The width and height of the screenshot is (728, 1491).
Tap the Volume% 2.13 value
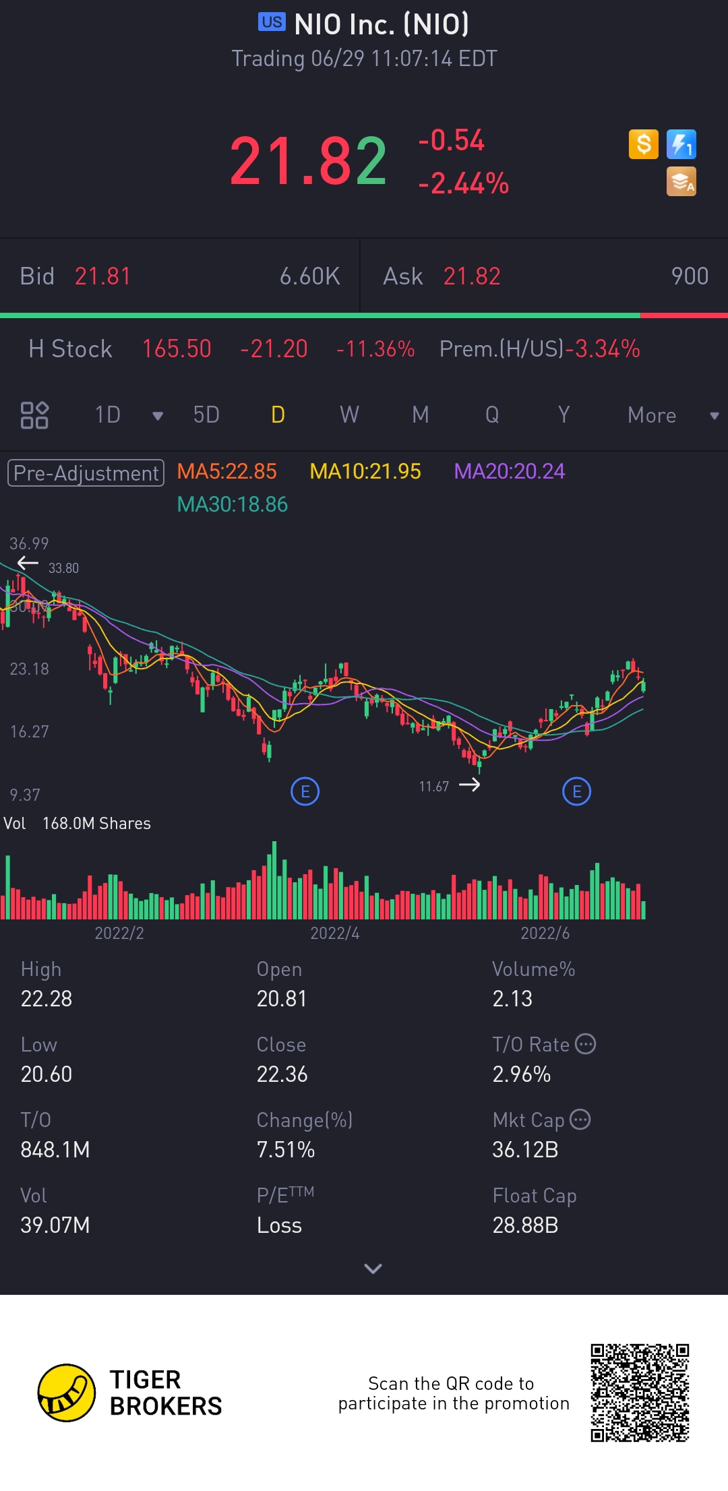[x=512, y=998]
